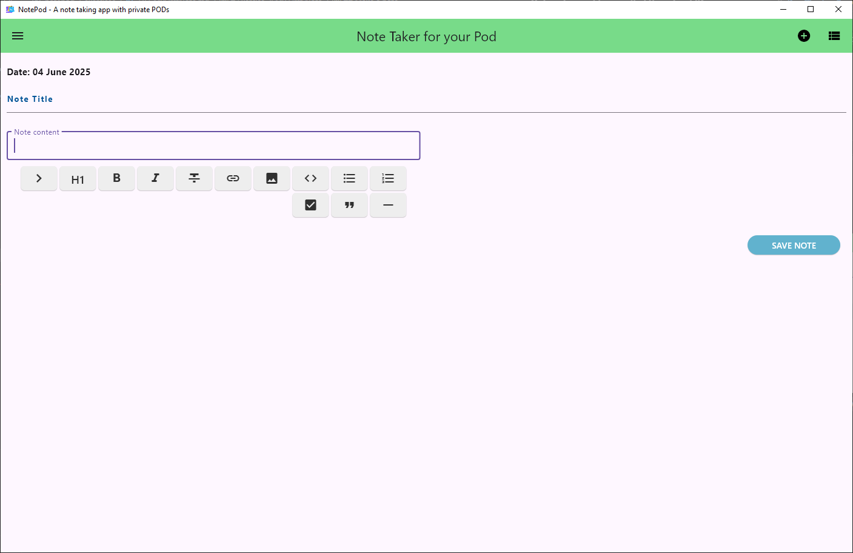The width and height of the screenshot is (853, 553).
Task: Insert a checkbox item
Action: (x=310, y=205)
